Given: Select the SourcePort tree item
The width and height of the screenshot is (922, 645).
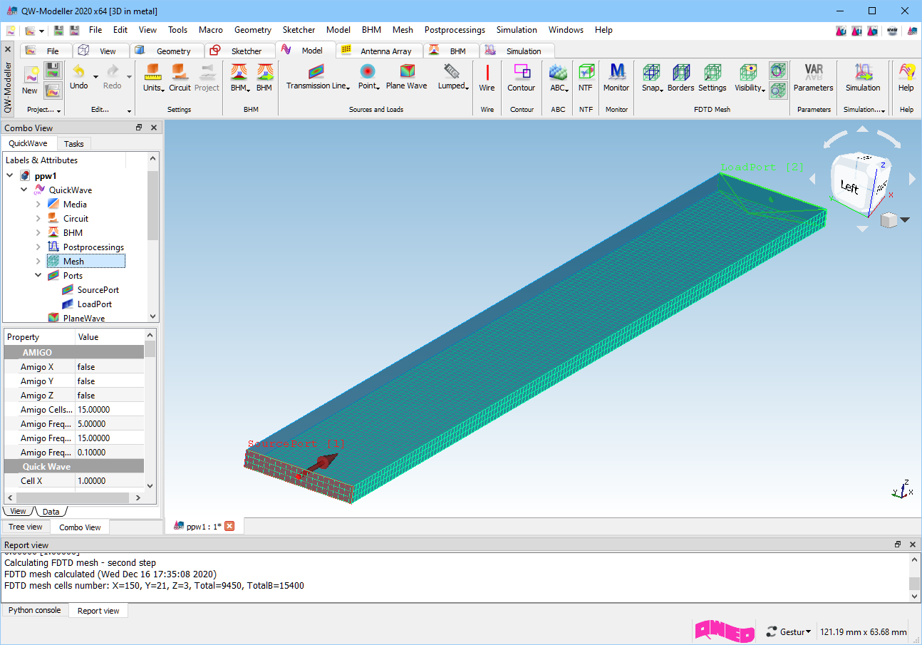Looking at the screenshot, I should coord(98,290).
